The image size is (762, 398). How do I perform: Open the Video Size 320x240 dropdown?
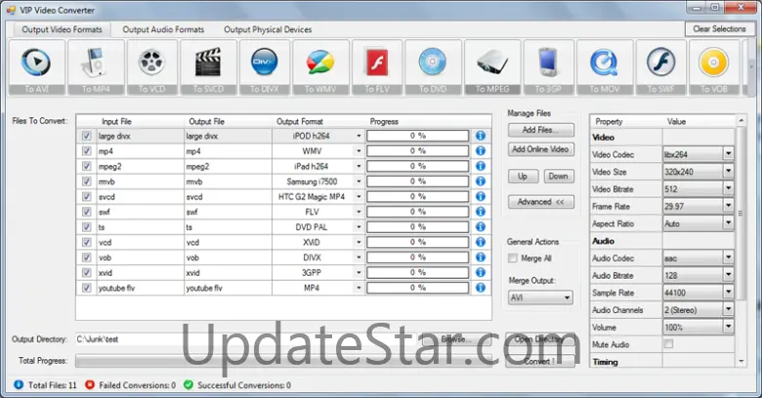pyautogui.click(x=728, y=171)
